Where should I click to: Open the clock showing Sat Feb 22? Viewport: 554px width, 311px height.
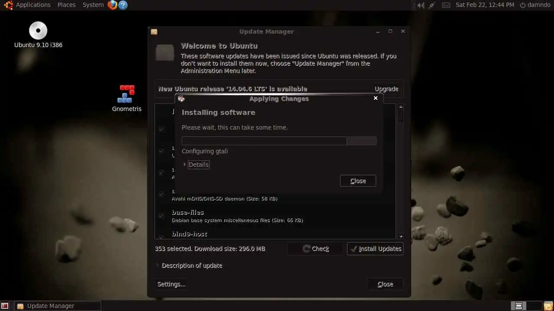pos(485,5)
